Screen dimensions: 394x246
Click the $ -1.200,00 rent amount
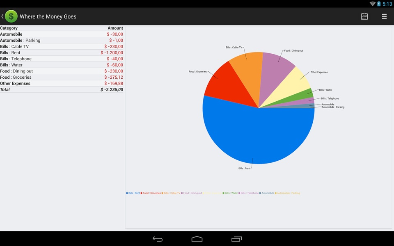112,53
